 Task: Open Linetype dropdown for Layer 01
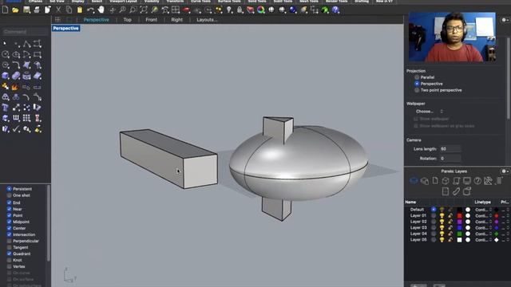coord(483,216)
